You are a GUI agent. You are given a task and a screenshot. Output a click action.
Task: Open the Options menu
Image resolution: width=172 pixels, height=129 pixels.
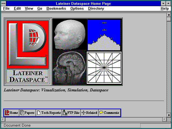pyautogui.click(x=77, y=9)
